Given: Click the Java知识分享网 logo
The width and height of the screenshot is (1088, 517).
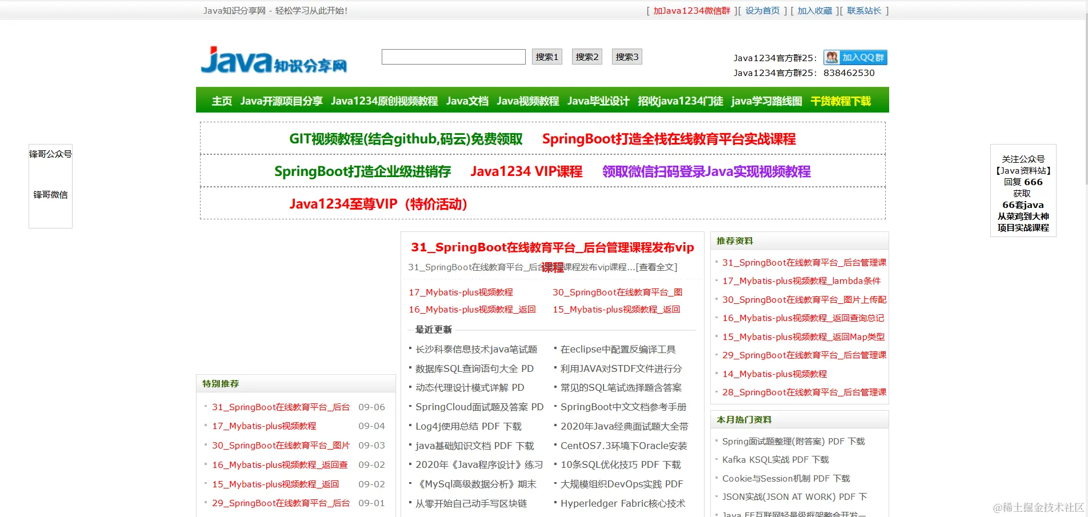Looking at the screenshot, I should pyautogui.click(x=274, y=61).
